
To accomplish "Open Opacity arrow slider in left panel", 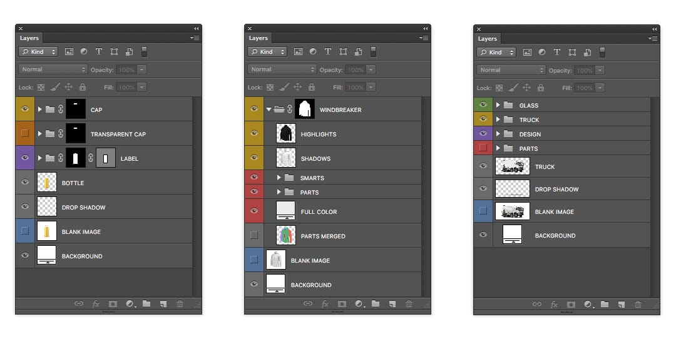I will [142, 70].
